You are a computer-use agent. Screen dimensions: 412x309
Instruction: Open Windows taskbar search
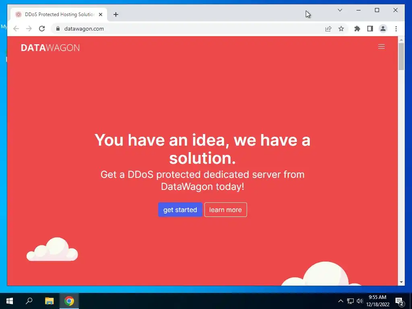[x=29, y=301]
